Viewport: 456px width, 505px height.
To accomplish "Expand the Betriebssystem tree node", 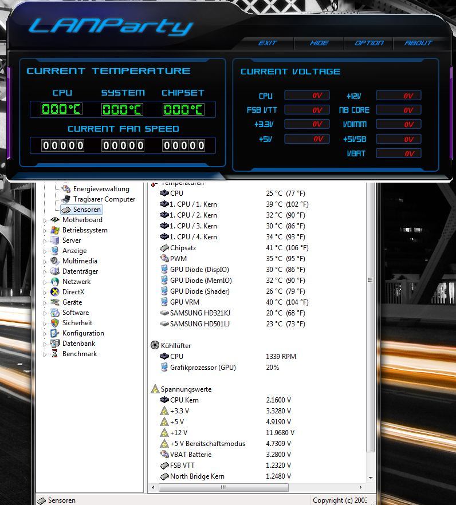I will (x=45, y=231).
